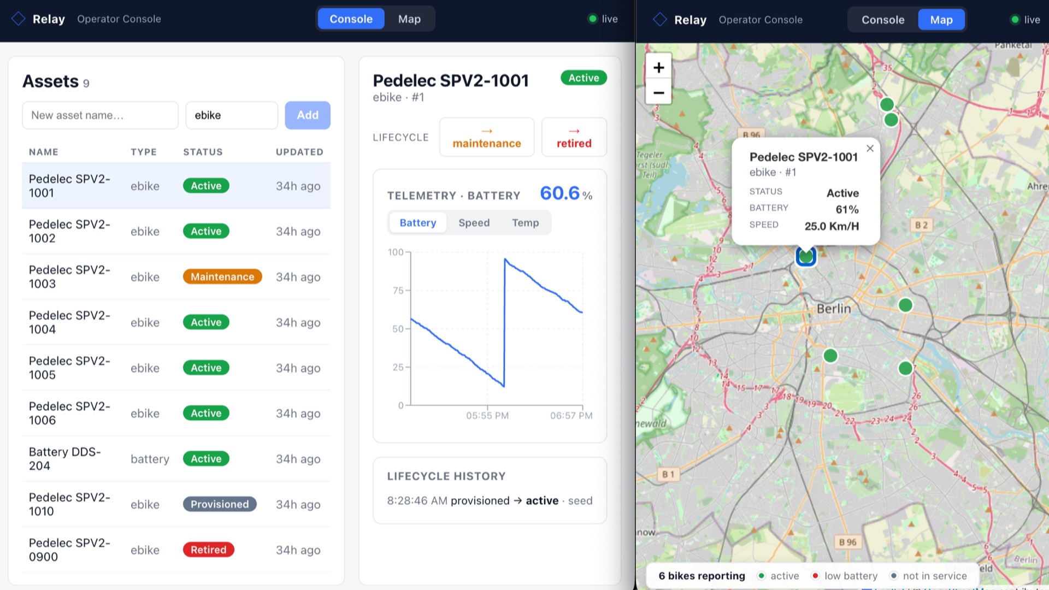
Task: Zoom out on the map
Action: (658, 92)
